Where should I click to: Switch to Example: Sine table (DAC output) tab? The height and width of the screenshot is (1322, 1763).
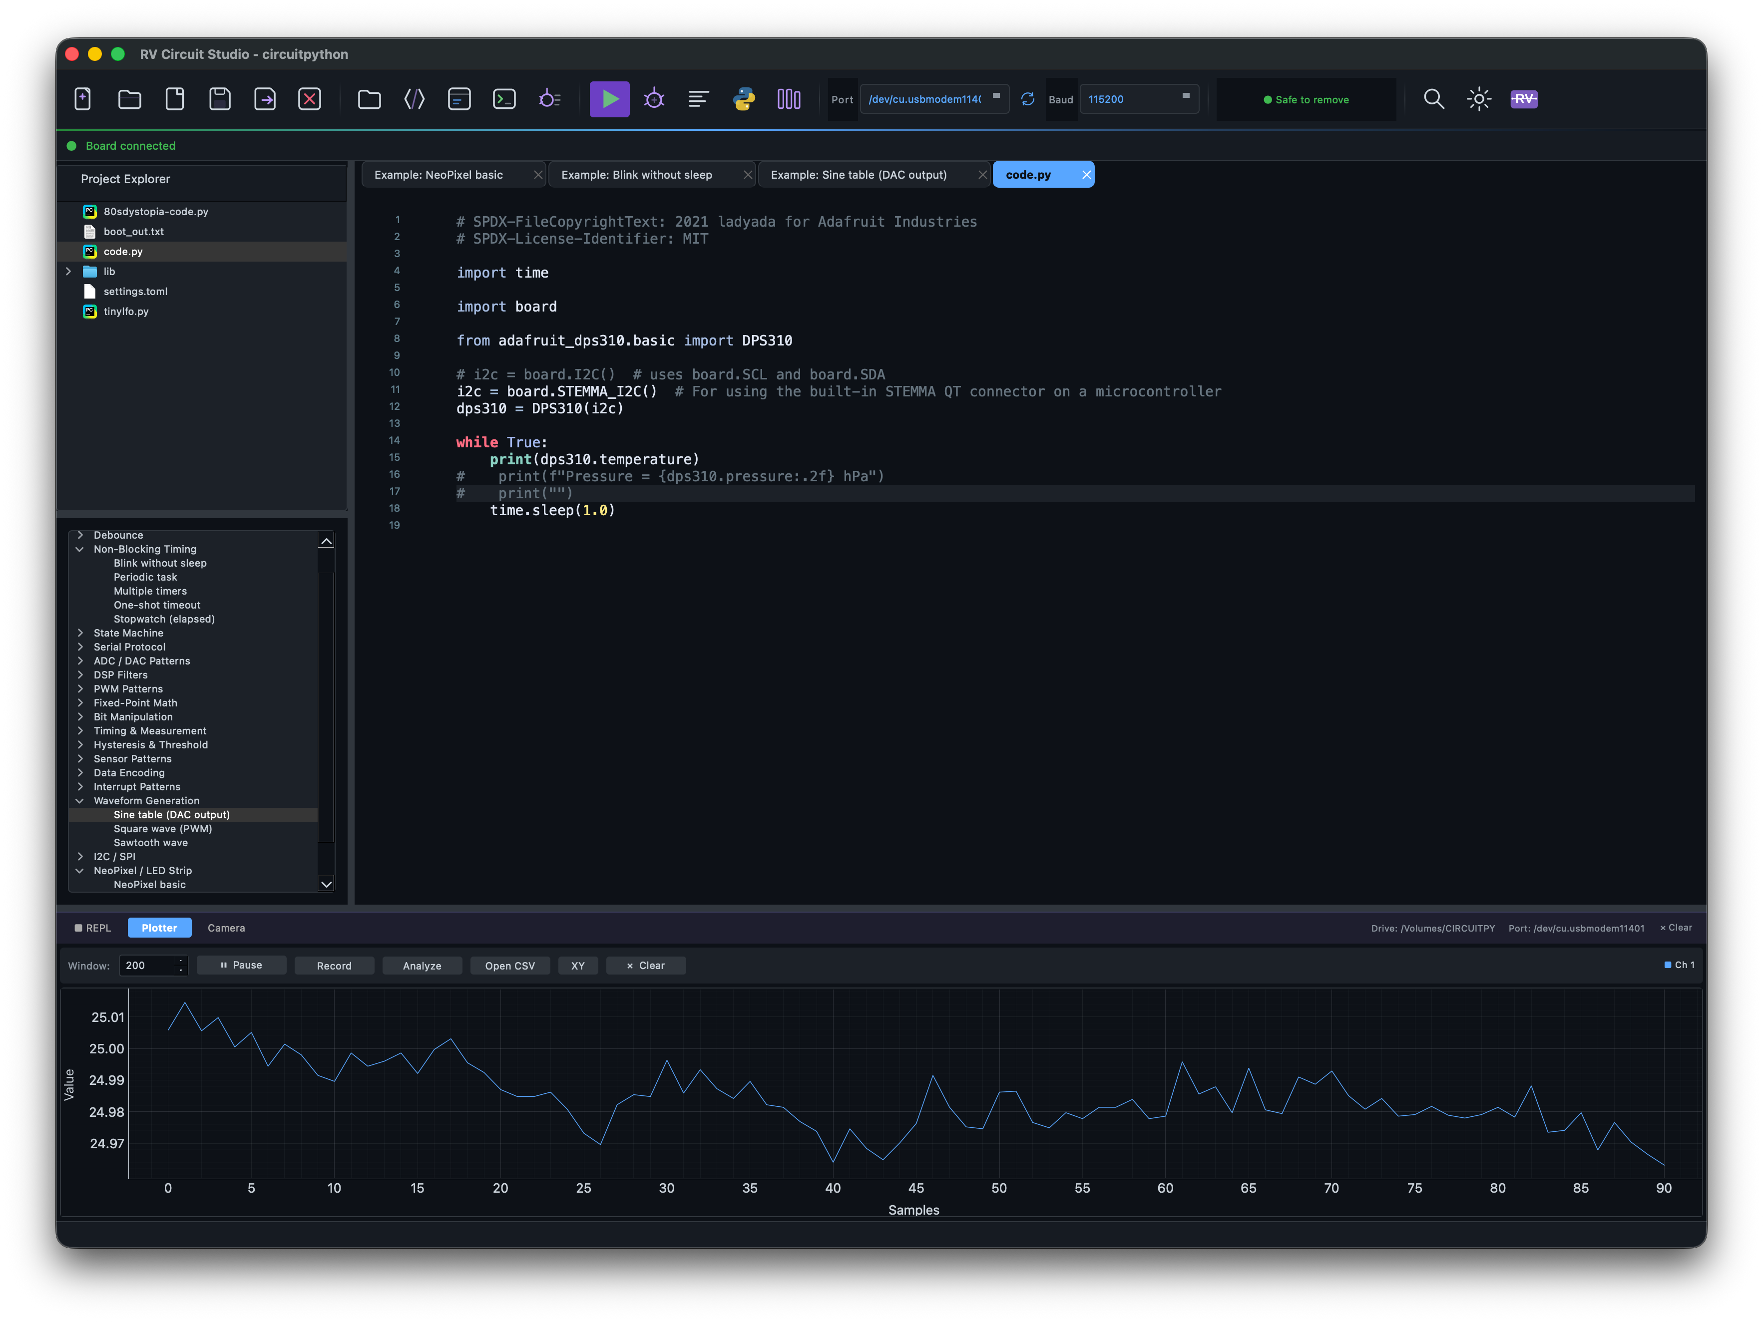(x=859, y=175)
